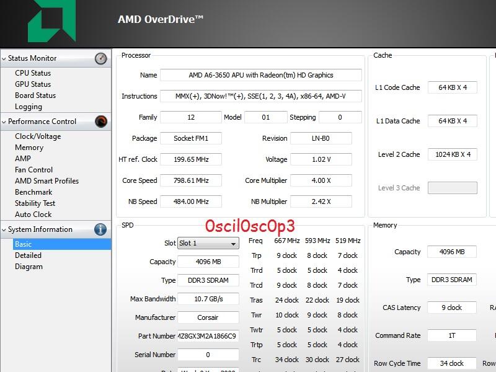This screenshot has height=372, width=496.
Task: Click the Twr 10 clock value
Action: coord(287,315)
